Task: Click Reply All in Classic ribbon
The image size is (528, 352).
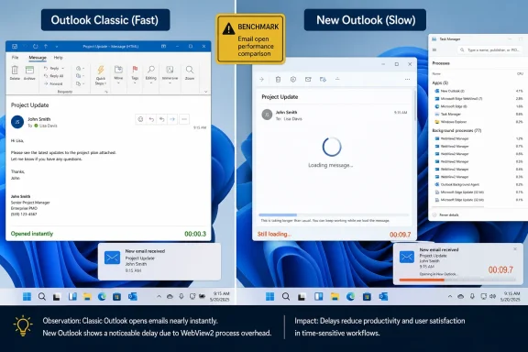Action: pos(54,76)
